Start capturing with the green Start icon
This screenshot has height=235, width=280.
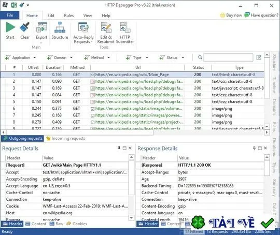click(x=10, y=27)
